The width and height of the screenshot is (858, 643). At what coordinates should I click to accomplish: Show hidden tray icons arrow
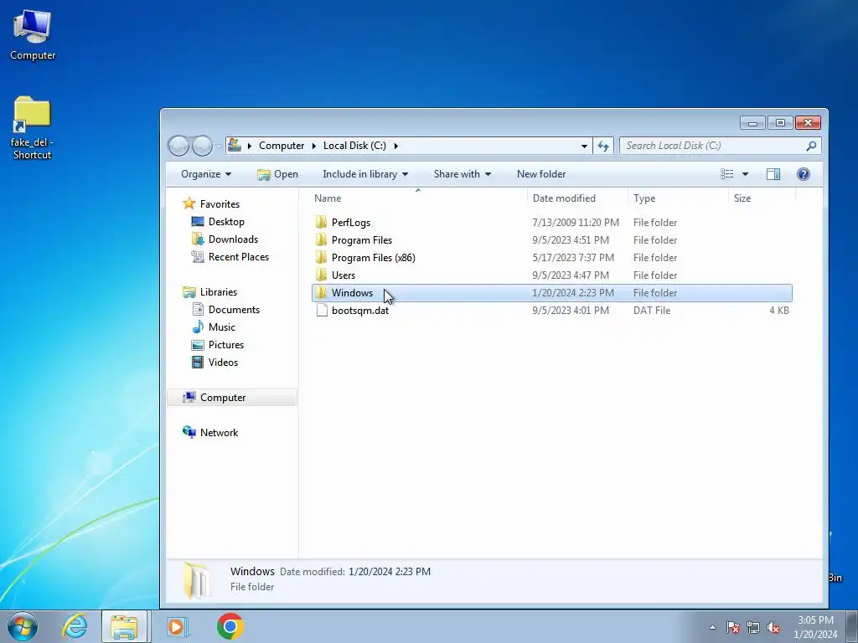pos(712,627)
